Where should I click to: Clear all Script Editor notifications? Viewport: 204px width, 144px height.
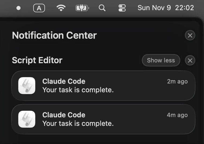[x=190, y=61]
